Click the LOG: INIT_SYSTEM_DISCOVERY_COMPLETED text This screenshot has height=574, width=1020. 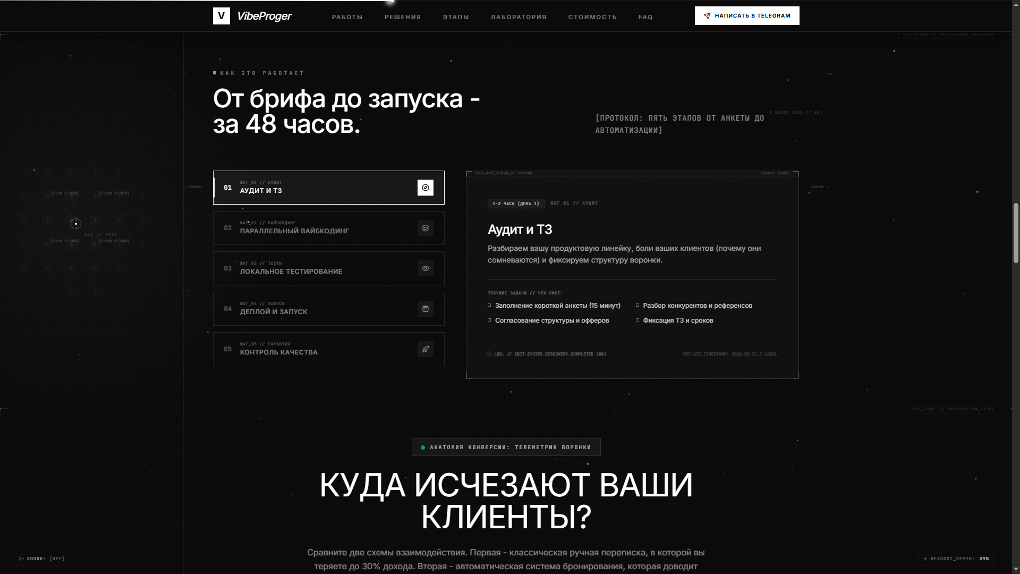click(550, 354)
